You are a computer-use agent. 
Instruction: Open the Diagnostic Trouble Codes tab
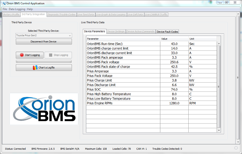pyautogui.click(x=62, y=15)
